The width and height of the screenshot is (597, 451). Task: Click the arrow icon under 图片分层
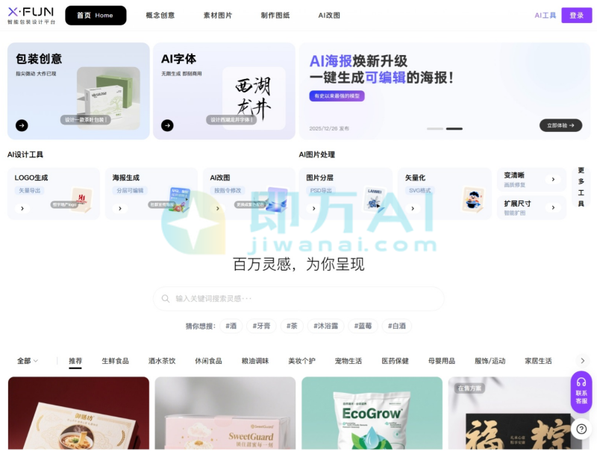tap(313, 209)
